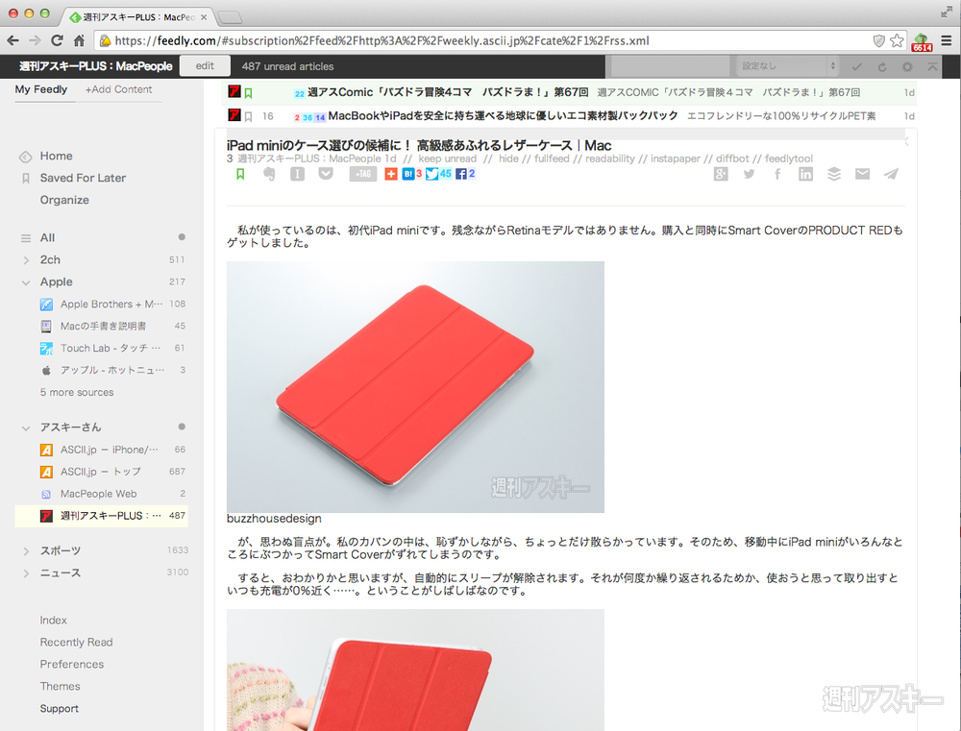The image size is (961, 731).
Task: Expand the ニュース category
Action: click(26, 573)
